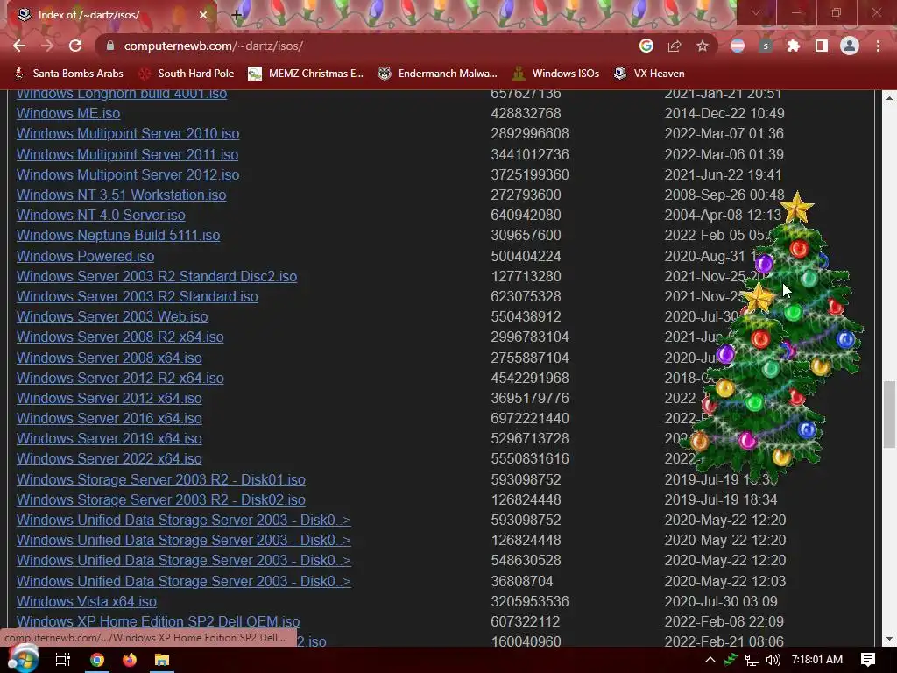Image resolution: width=897 pixels, height=673 pixels.
Task: Click the gray S extension icon
Action: (766, 46)
